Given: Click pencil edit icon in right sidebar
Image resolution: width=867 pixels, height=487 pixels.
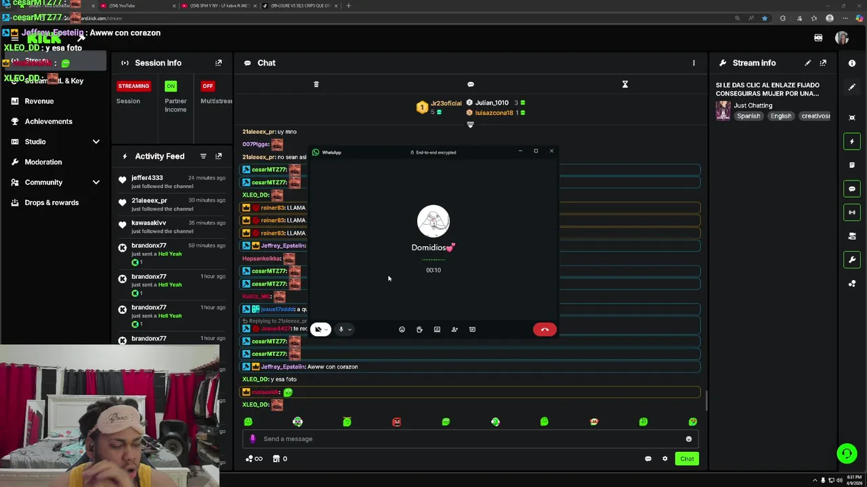Looking at the screenshot, I should [x=852, y=87].
